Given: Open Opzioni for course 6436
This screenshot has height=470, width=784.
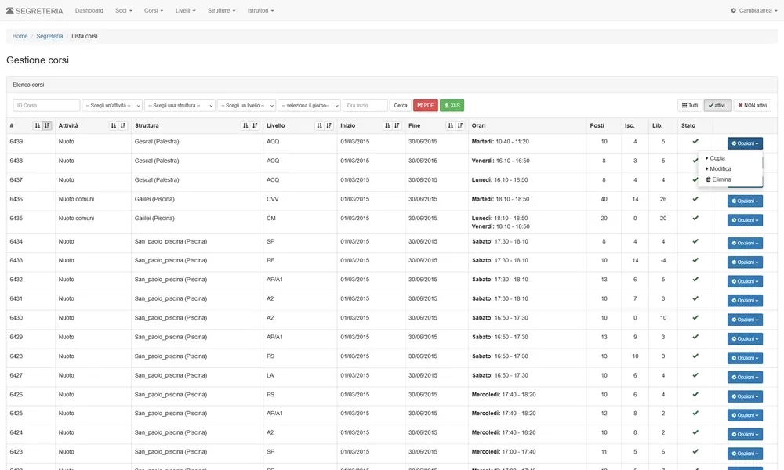Looking at the screenshot, I should coord(745,201).
